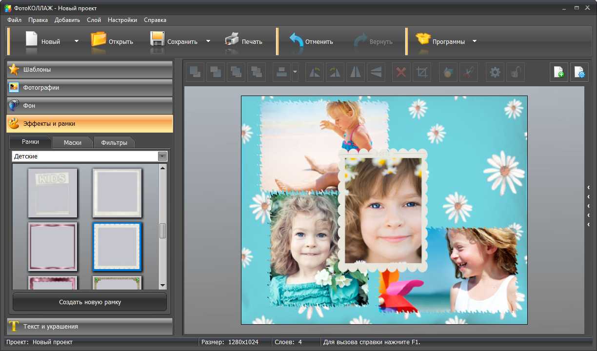Click the red X delete layer icon
The height and width of the screenshot is (351, 597).
(x=401, y=73)
